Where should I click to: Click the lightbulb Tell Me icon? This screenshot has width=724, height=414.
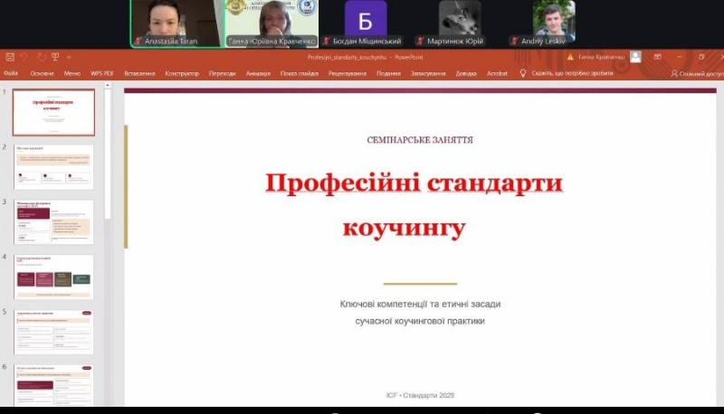tap(523, 73)
